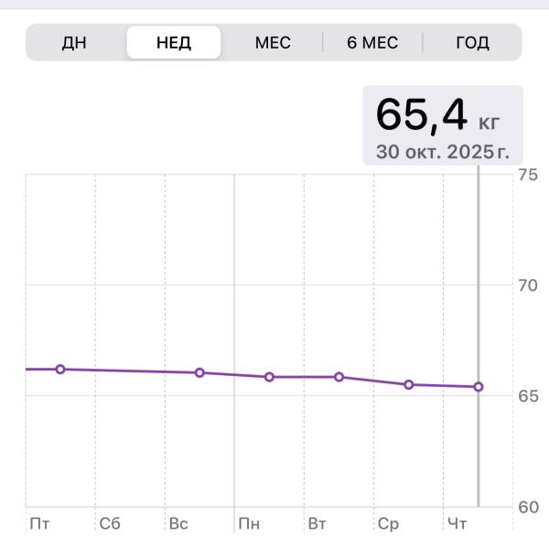Tap the 30 окт. 2025 г. date label

pos(442,151)
